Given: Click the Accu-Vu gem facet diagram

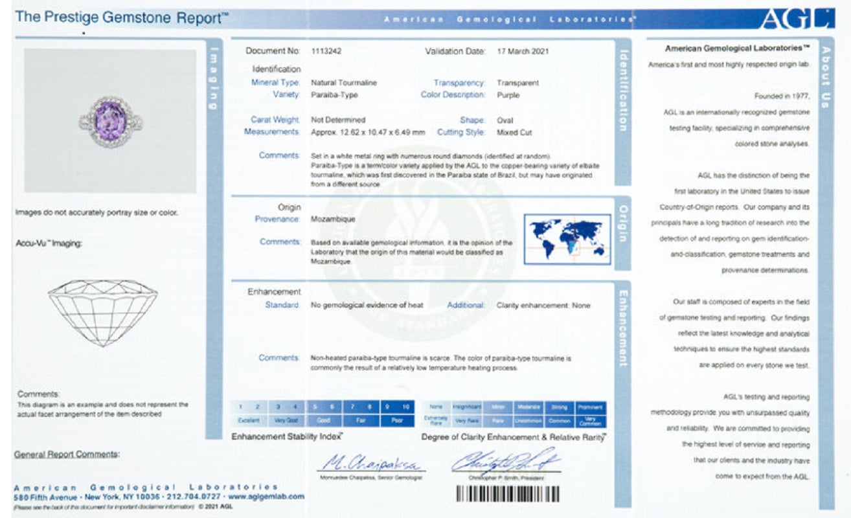Looking at the screenshot, I should tap(103, 312).
